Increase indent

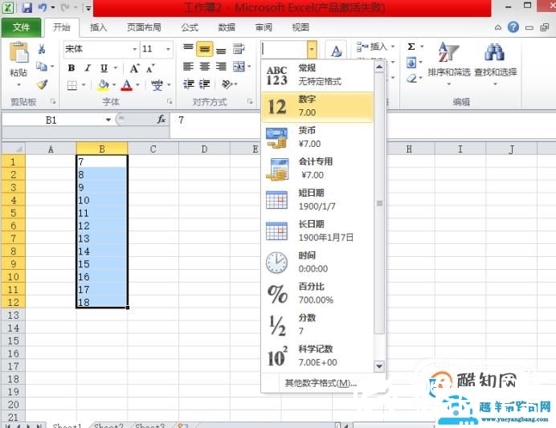pos(205,84)
